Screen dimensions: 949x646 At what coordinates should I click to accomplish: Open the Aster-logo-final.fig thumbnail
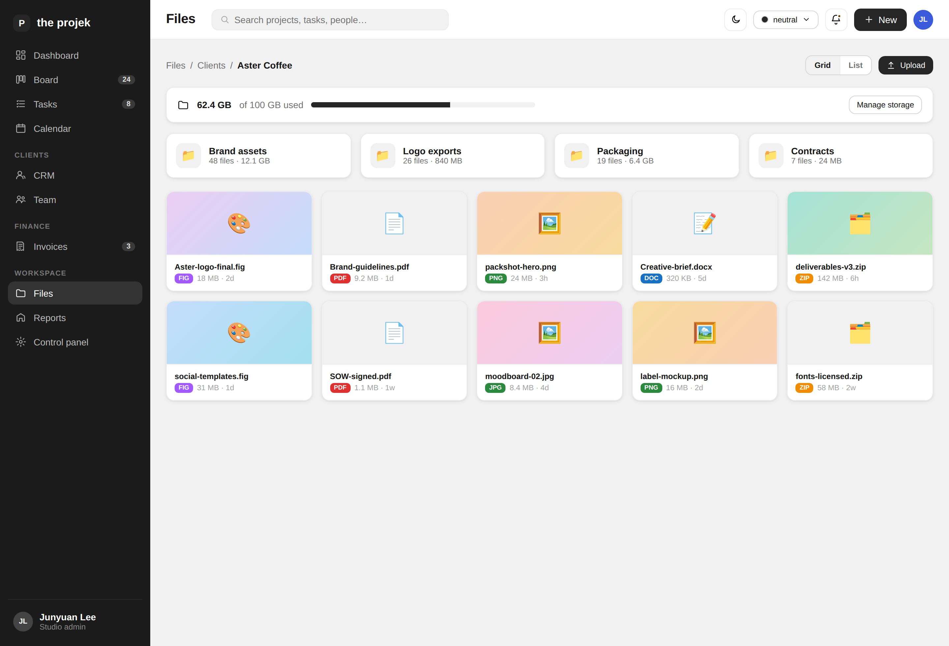point(239,223)
